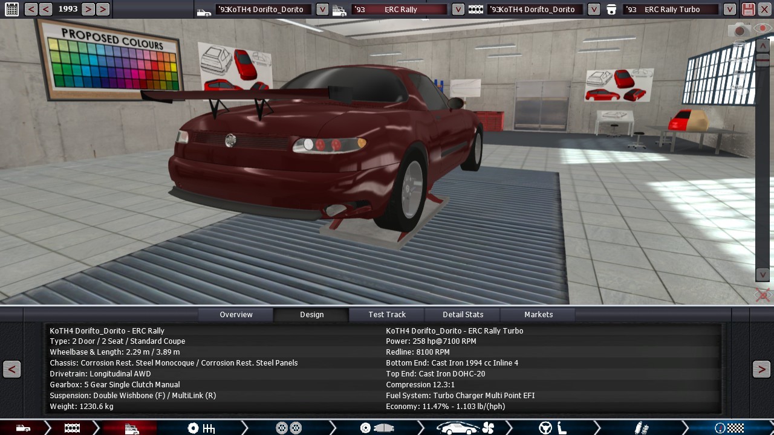774x435 pixels.
Task: Open the suspension spring section
Action: [641, 428]
